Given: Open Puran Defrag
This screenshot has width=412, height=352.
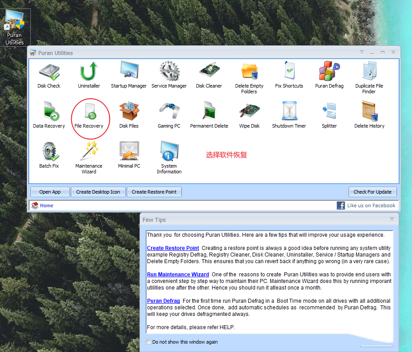Looking at the screenshot, I should coord(329,75).
